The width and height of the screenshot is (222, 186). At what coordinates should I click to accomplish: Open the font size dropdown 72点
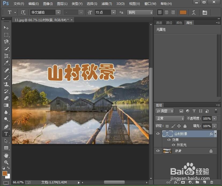[113, 12]
